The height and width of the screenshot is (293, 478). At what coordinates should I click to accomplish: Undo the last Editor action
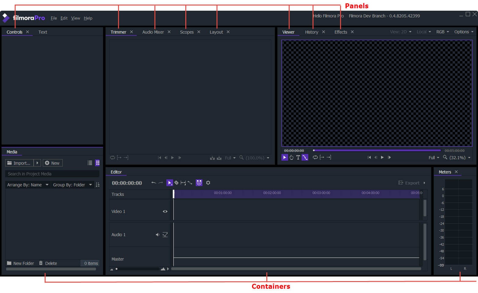pos(154,183)
